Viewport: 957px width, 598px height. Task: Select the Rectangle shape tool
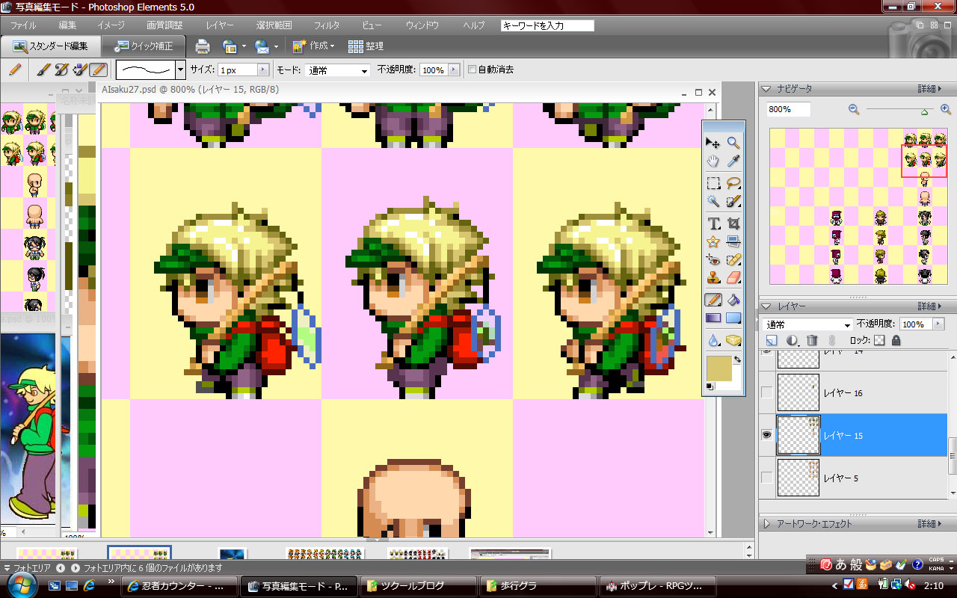click(x=733, y=319)
